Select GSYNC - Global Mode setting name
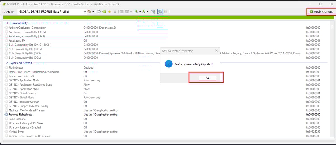Viewport: 336px width, 145px height. click(21, 98)
